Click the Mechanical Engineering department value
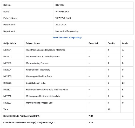Viewport: 135px width, 128px height. point(67,31)
